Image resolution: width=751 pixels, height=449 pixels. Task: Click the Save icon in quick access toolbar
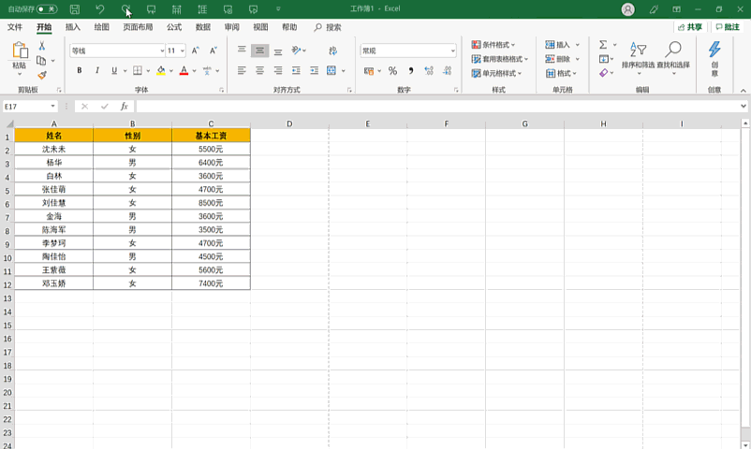click(75, 9)
